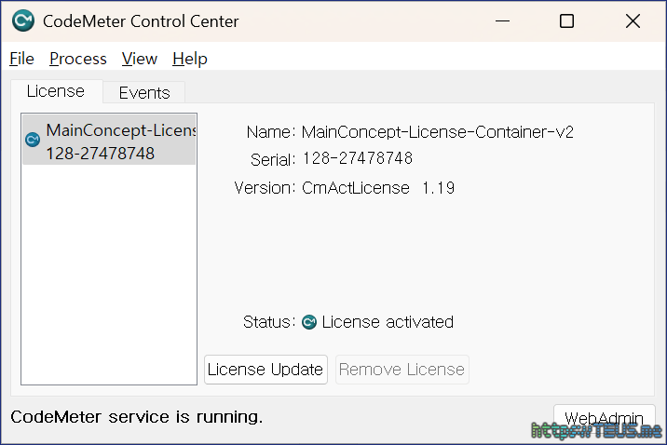
Task: Open the File menu
Action: [x=21, y=59]
